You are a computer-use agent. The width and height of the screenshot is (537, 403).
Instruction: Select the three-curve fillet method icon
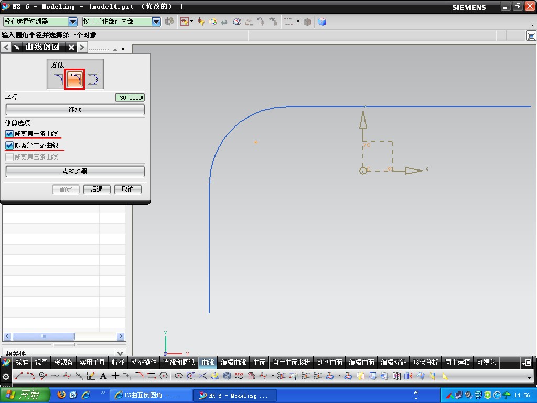pyautogui.click(x=92, y=79)
